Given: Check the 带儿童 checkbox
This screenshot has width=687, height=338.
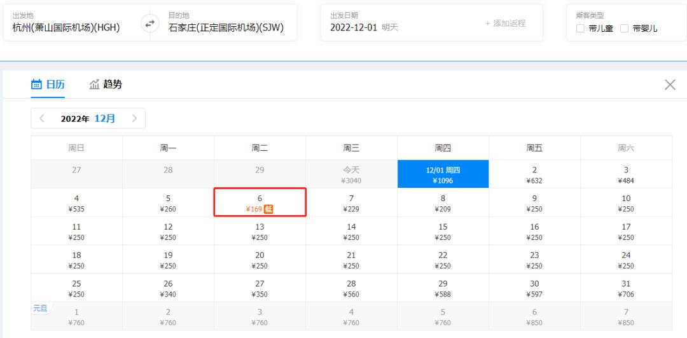Looking at the screenshot, I should [x=580, y=29].
